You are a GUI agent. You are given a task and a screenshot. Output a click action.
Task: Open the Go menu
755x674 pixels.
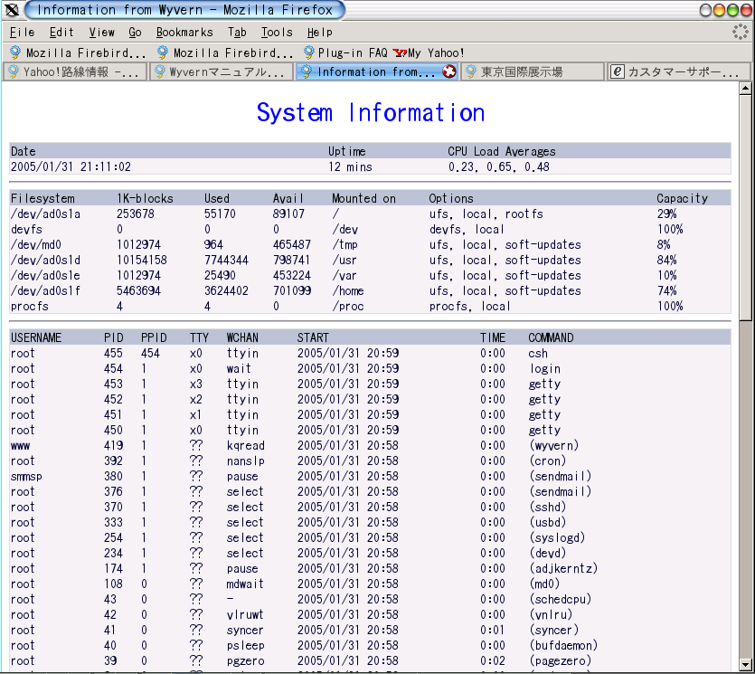136,33
